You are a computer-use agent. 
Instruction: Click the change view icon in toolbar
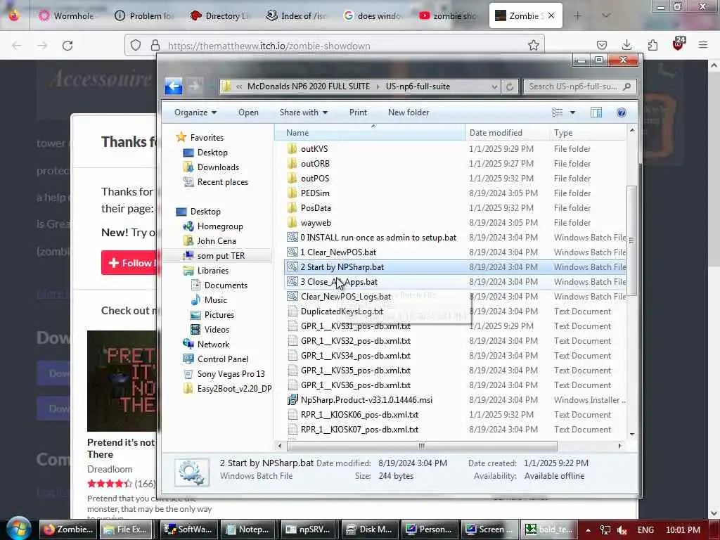coord(557,112)
